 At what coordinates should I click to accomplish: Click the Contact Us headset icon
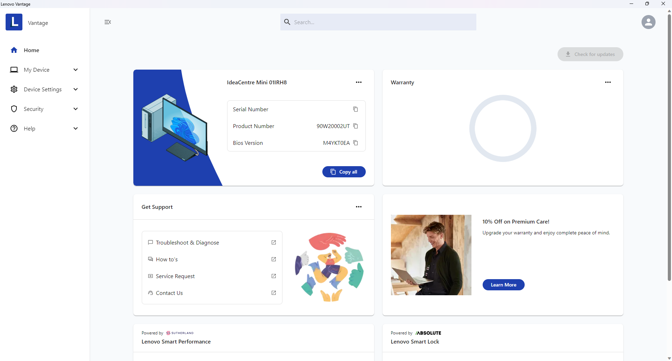[150, 293]
